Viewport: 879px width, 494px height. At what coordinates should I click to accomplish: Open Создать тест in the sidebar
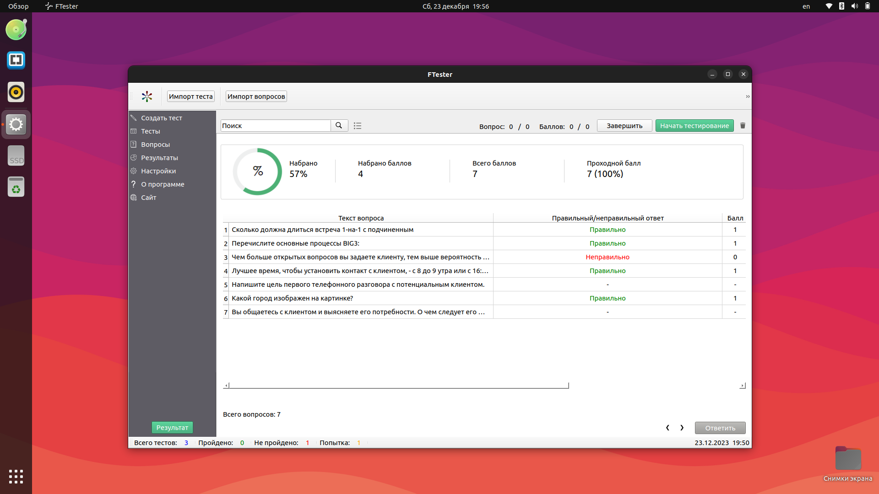(x=161, y=118)
